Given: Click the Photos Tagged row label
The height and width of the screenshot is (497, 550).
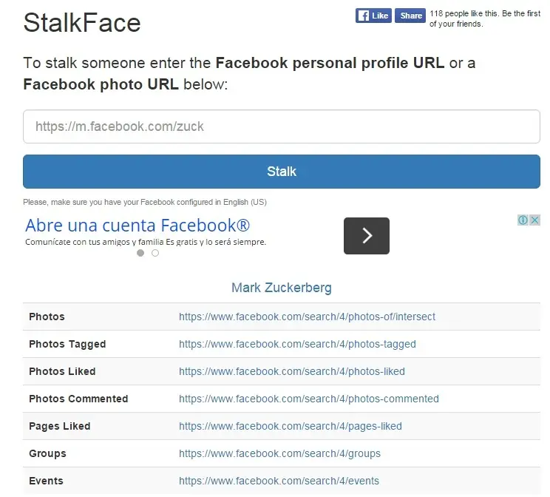Looking at the screenshot, I should click(67, 344).
